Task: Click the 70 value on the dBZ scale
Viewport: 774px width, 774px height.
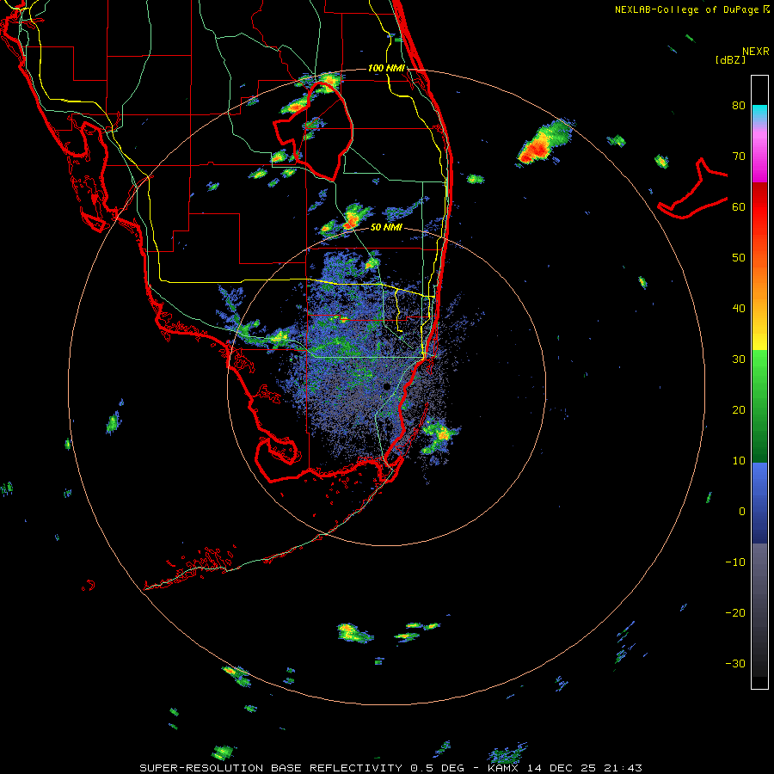Action: click(x=739, y=157)
